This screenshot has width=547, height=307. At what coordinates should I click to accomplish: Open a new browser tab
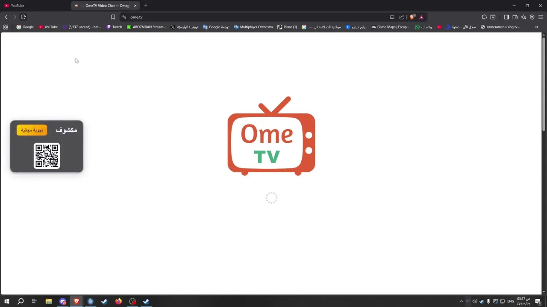pos(146,6)
